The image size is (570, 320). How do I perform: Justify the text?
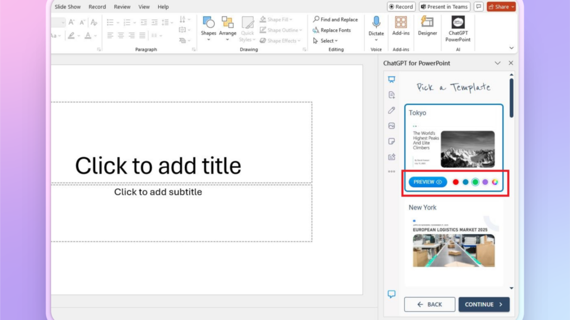point(142,36)
